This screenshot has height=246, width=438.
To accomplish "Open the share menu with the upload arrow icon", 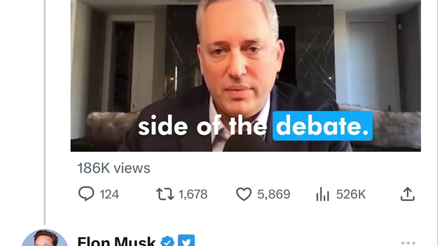I will [408, 194].
